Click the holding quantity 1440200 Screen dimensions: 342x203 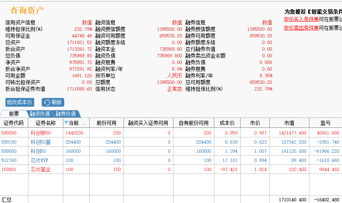click(74, 133)
